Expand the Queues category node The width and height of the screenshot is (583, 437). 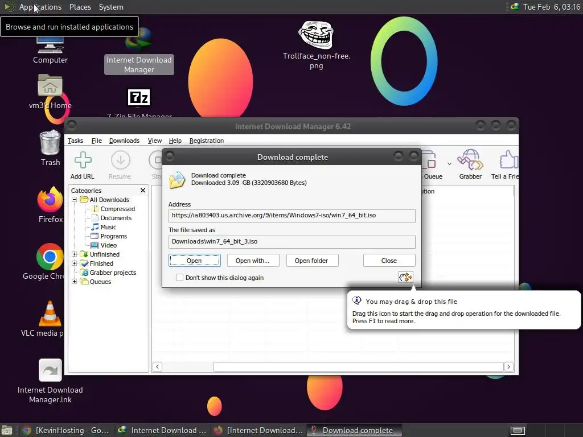tap(75, 281)
